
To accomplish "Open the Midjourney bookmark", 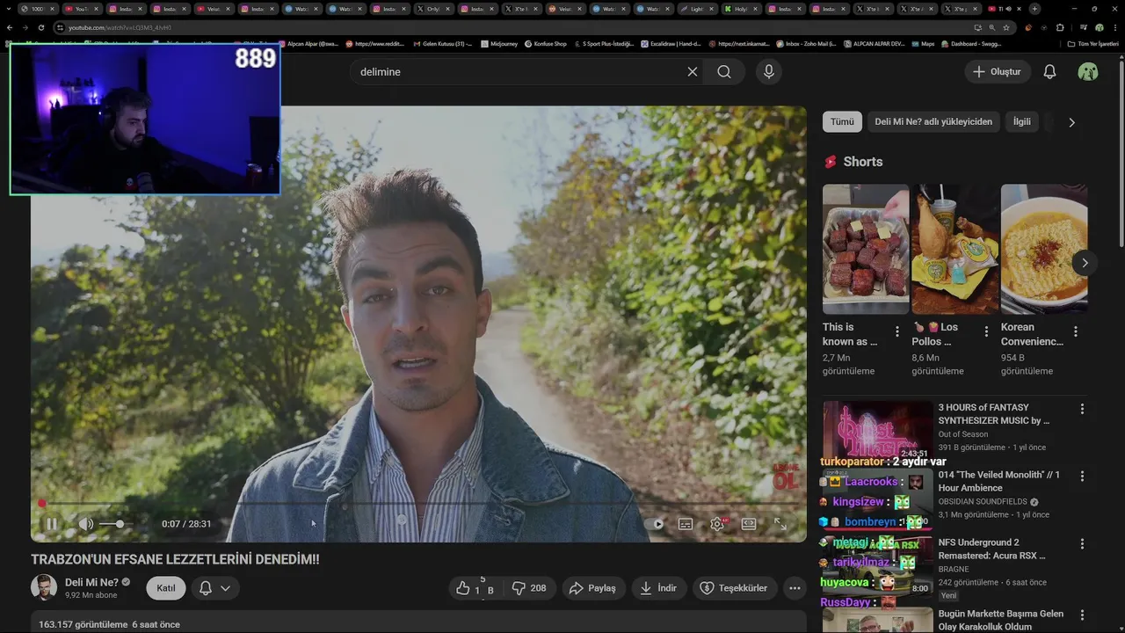I will (x=499, y=43).
